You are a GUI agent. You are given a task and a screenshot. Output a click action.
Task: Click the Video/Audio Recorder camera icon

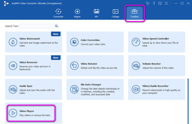(136, 89)
